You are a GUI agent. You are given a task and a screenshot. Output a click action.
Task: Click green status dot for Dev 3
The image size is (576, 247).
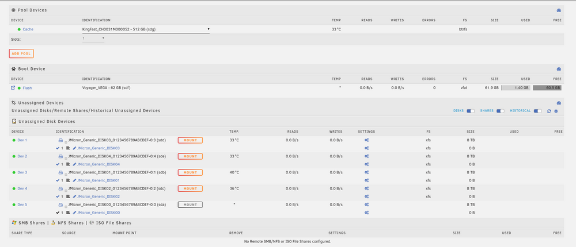tap(14, 172)
